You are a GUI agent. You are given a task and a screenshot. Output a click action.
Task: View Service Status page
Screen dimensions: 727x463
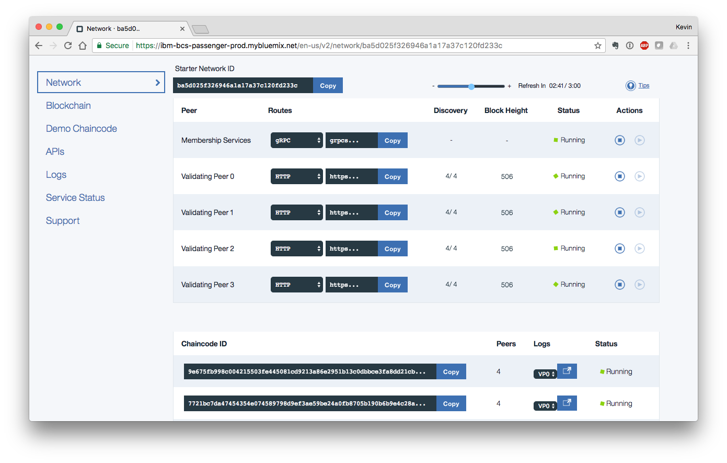[x=75, y=198]
